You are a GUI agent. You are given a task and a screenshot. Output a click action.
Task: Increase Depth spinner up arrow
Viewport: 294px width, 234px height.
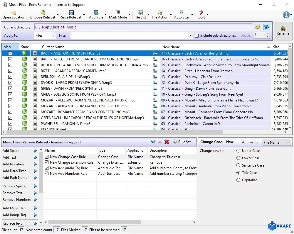(268, 34)
